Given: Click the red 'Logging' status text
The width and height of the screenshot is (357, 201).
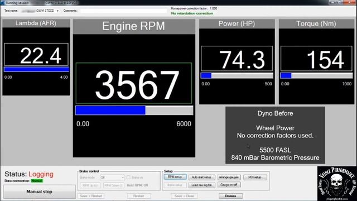Looking at the screenshot, I should tap(41, 174).
